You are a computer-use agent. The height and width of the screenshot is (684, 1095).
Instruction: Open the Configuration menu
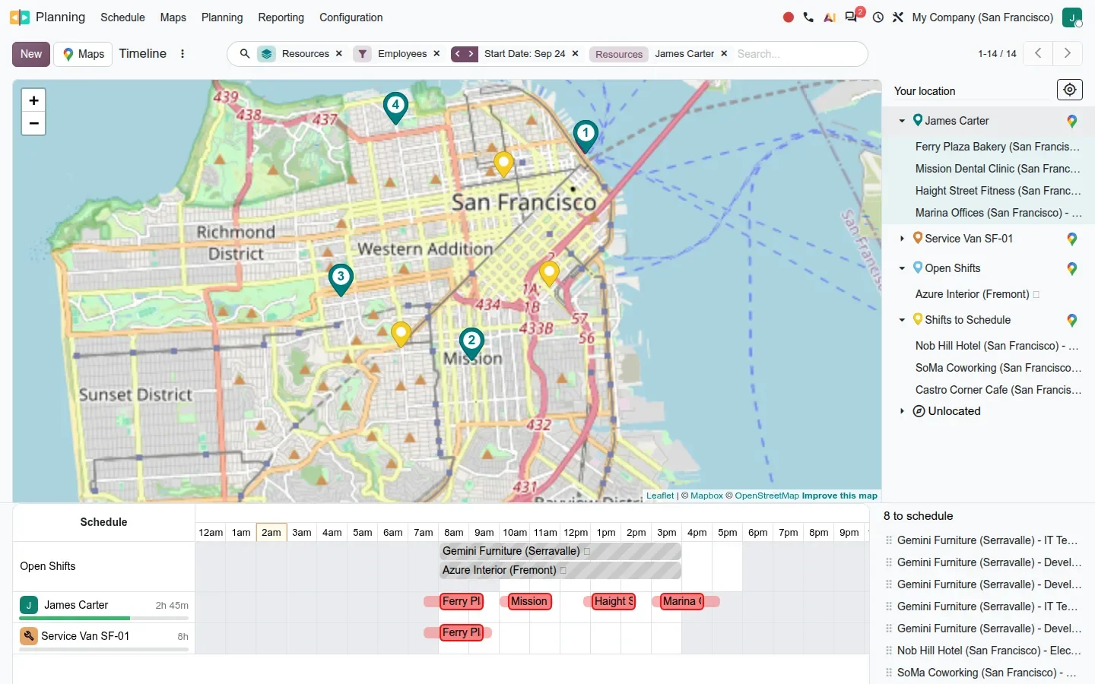coord(351,17)
